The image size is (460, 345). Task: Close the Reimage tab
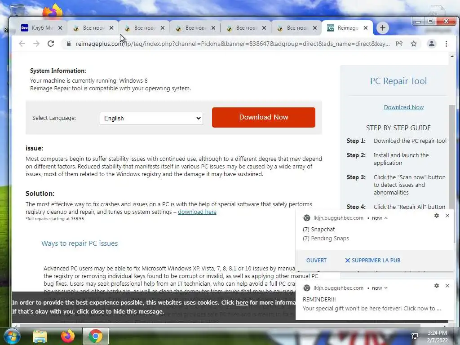point(366,28)
